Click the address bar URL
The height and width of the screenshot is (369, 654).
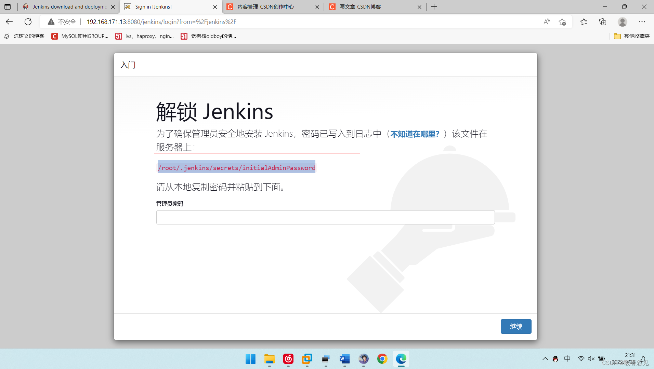point(161,22)
